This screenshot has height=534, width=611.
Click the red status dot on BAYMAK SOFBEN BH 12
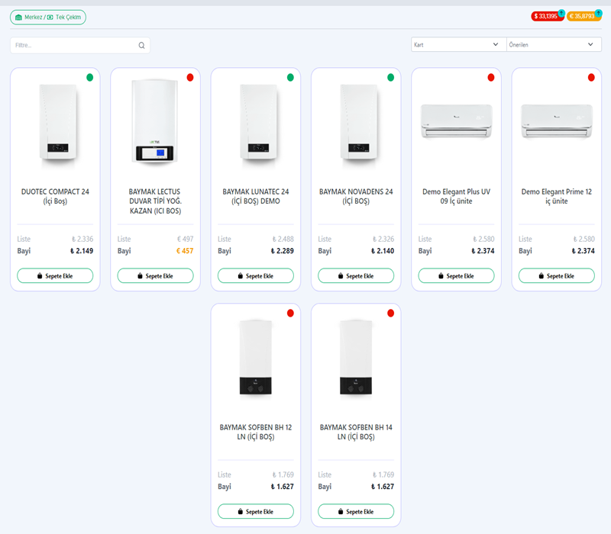[x=290, y=313]
